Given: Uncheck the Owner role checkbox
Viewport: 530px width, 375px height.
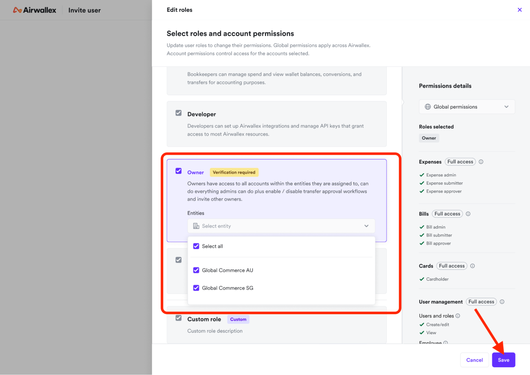Looking at the screenshot, I should tap(178, 171).
